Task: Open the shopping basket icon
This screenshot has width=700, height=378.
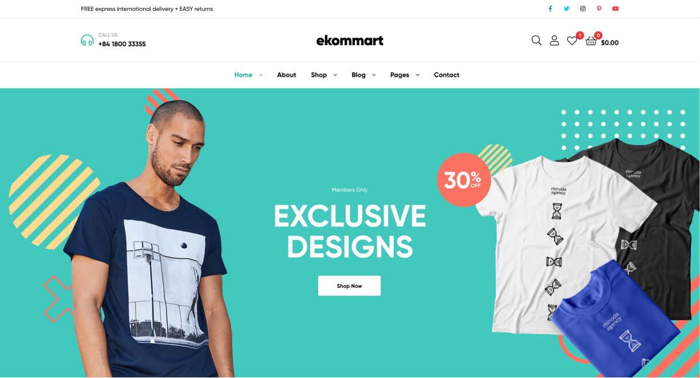Action: (591, 41)
